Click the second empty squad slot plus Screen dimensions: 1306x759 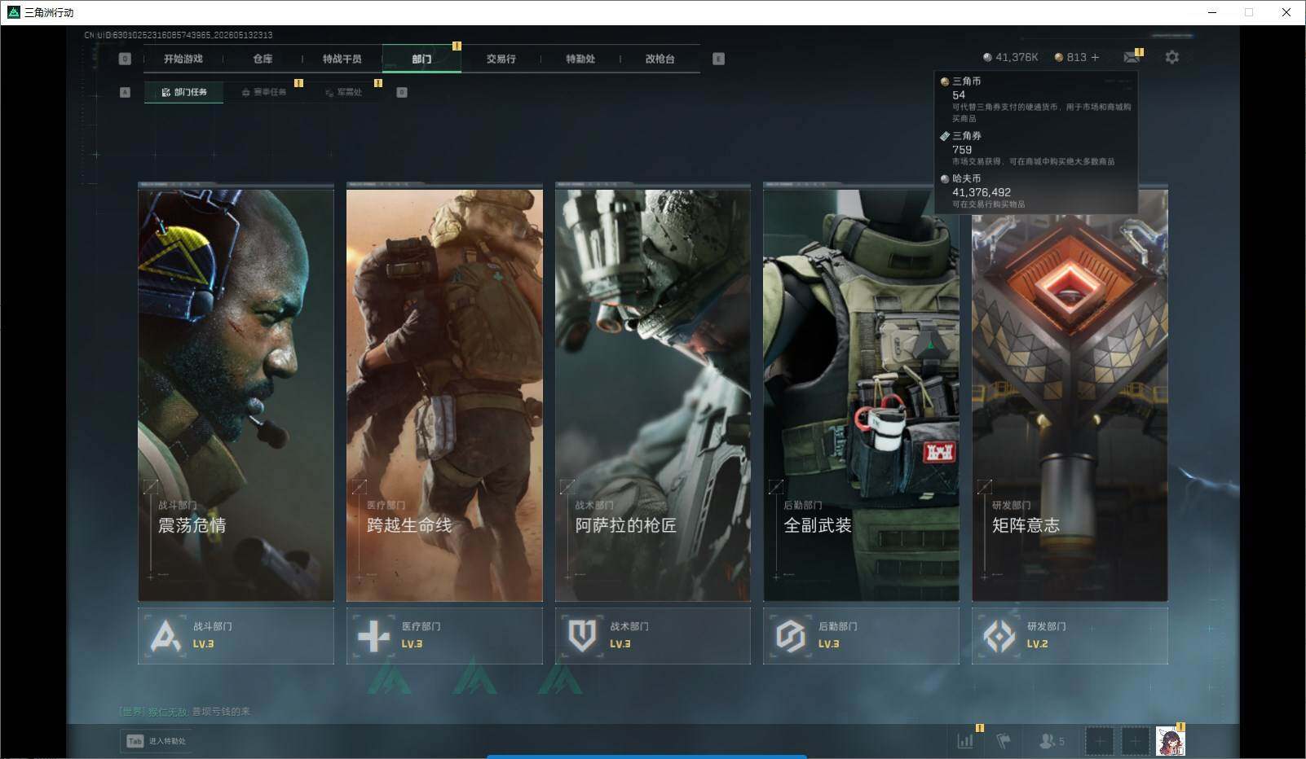pyautogui.click(x=1135, y=741)
